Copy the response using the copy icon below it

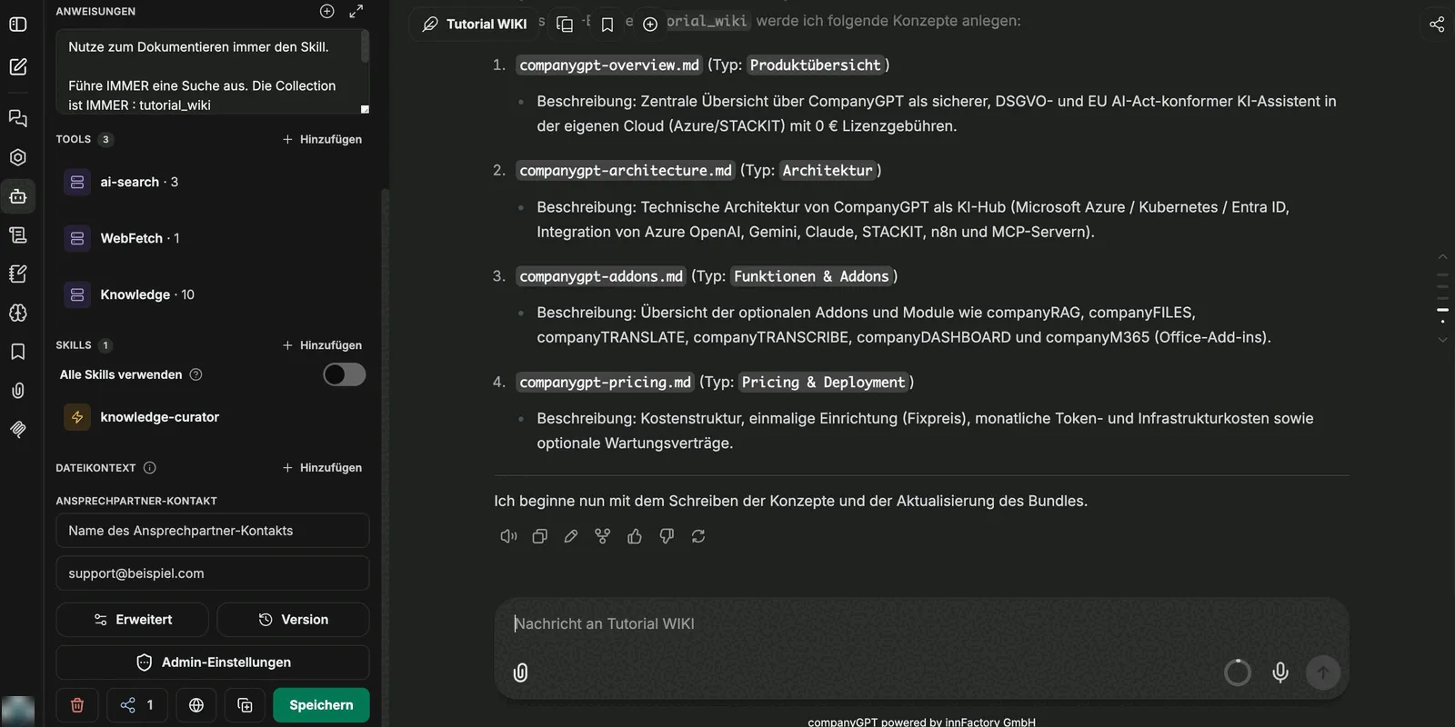[539, 536]
